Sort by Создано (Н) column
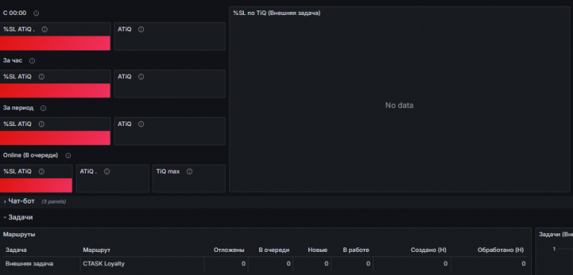This screenshot has height=275, width=573. [x=428, y=250]
